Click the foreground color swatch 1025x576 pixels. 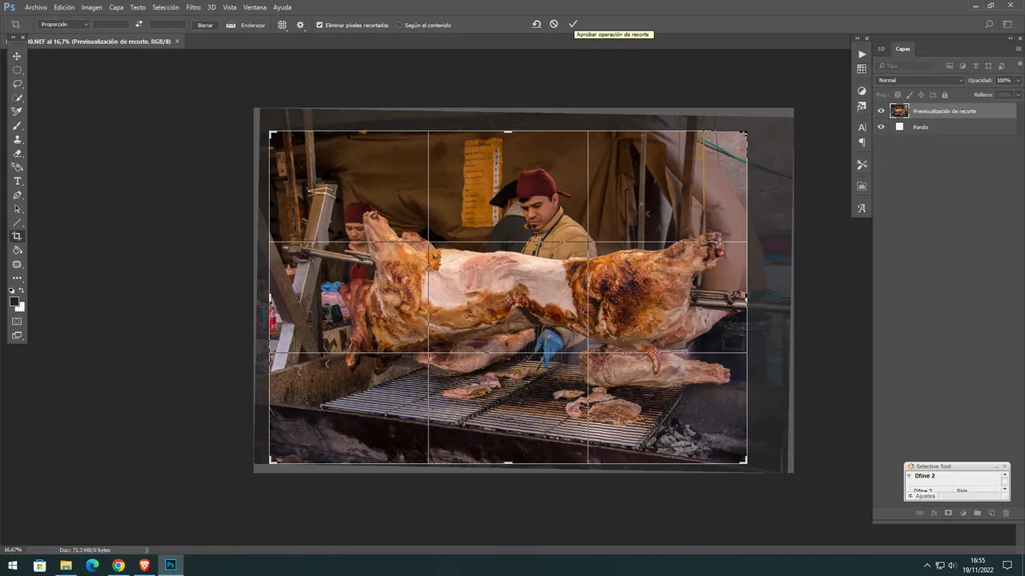(x=14, y=302)
